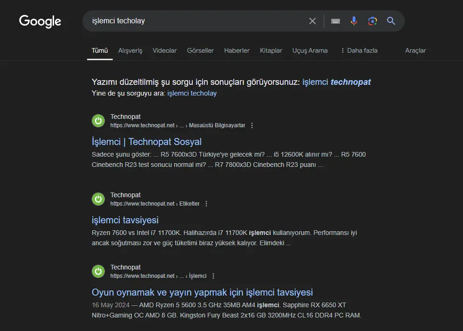
Task: Select the Tümü tab
Action: pyautogui.click(x=100, y=50)
